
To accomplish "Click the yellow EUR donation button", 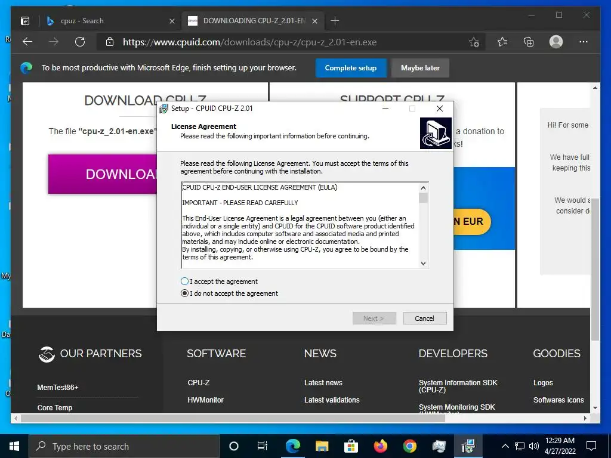I will point(472,221).
